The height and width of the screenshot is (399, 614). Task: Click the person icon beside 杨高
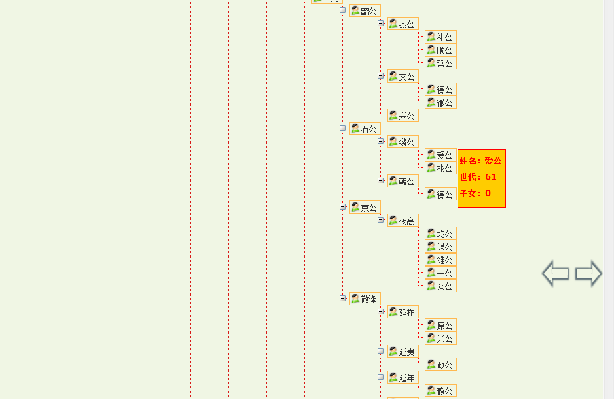pos(393,220)
